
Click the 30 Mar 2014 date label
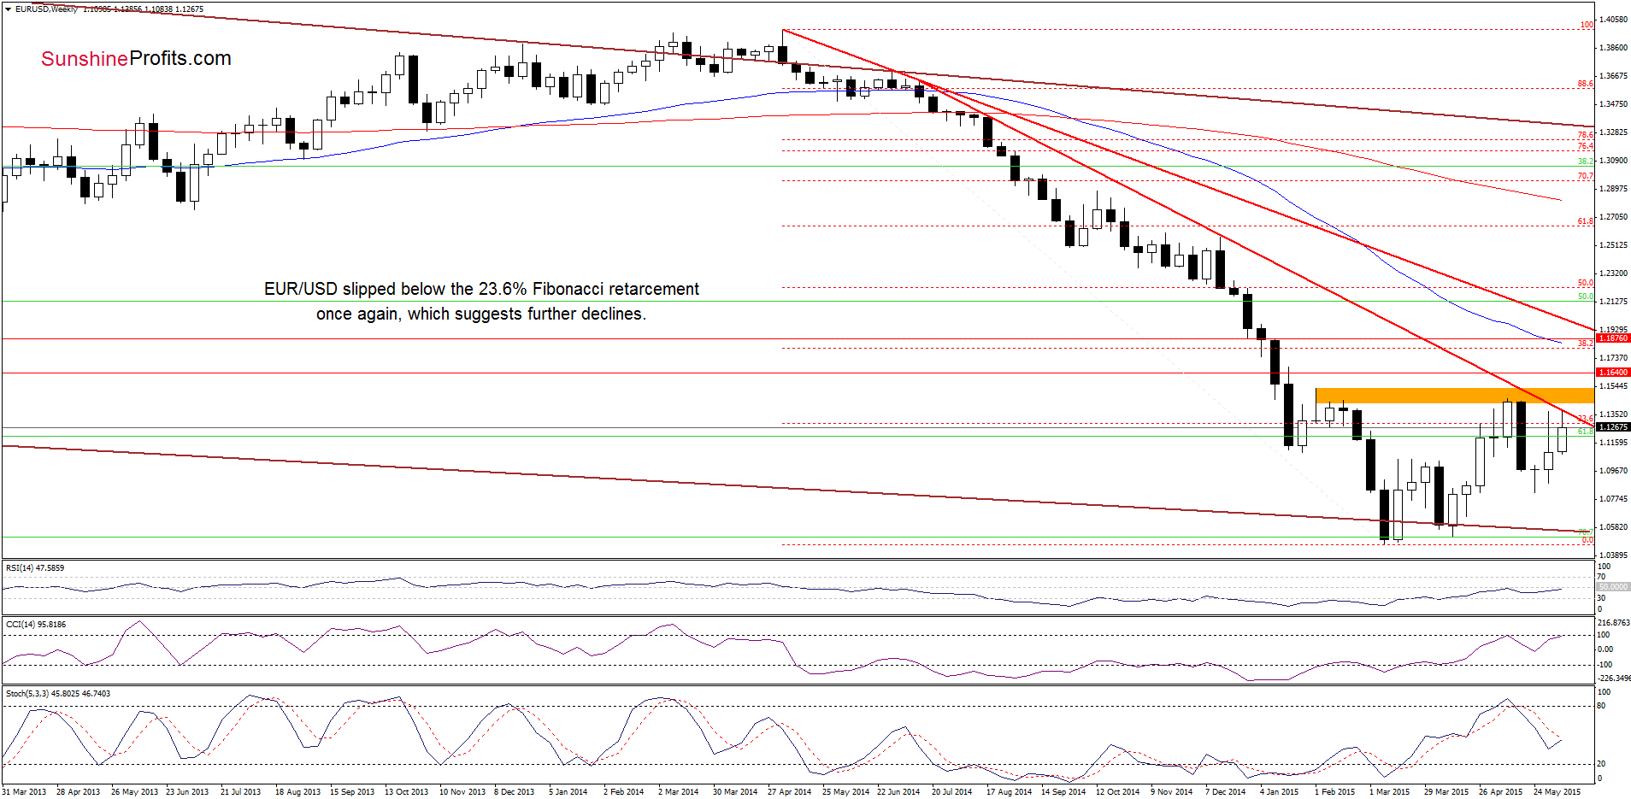tap(735, 792)
